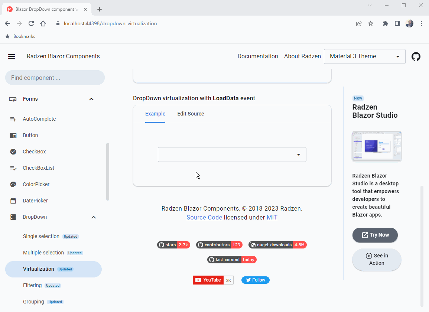429x312 pixels.
Task: Select the AutoComplete component icon
Action: point(13,119)
